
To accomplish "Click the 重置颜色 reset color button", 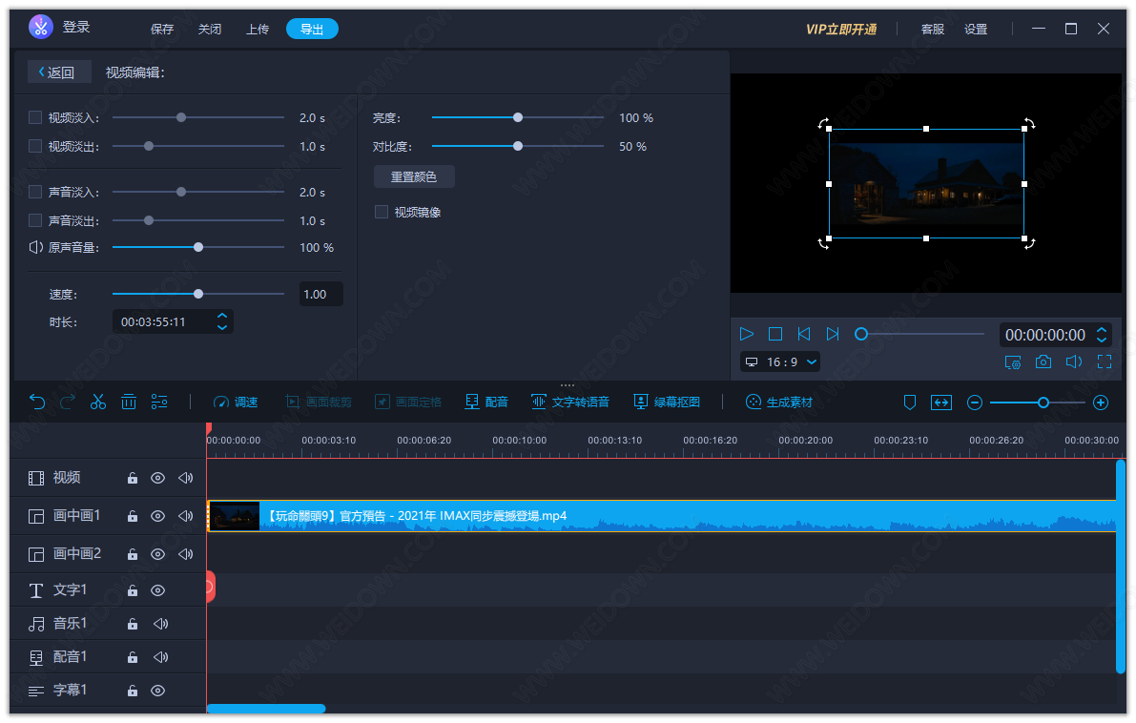I will [x=414, y=176].
